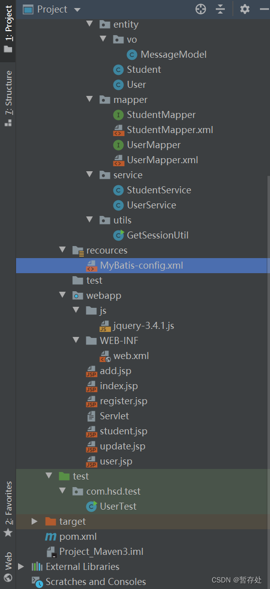This screenshot has width=270, height=589.
Task: Click the External Libraries bar-chart icon
Action: click(37, 566)
